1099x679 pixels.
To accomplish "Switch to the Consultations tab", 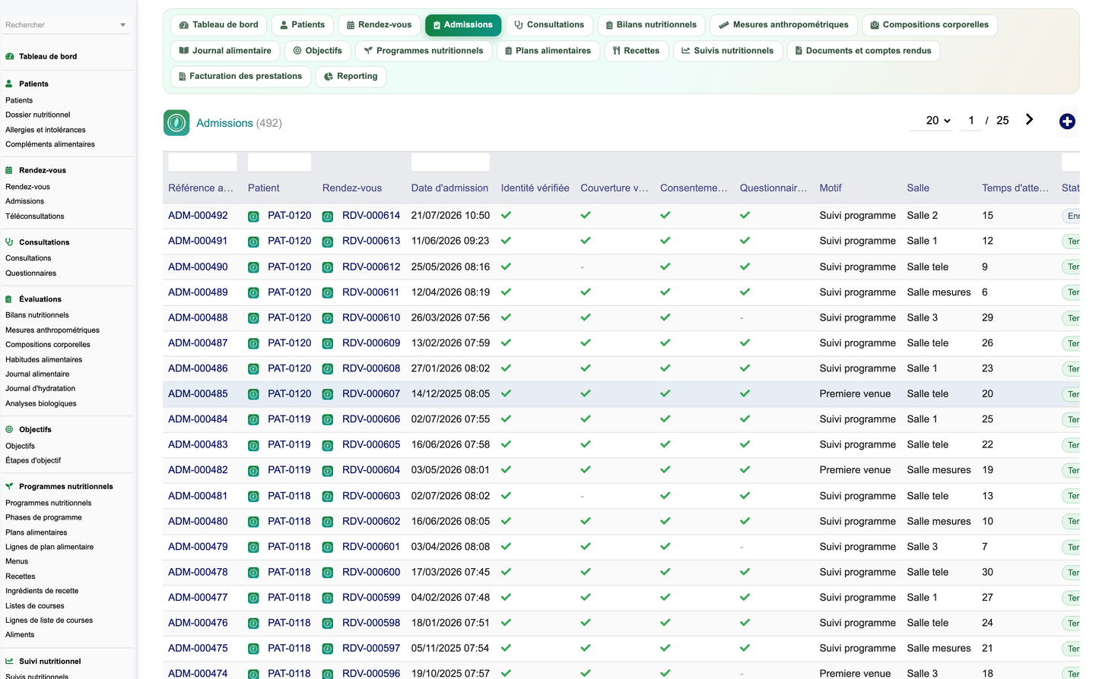I will pyautogui.click(x=549, y=25).
